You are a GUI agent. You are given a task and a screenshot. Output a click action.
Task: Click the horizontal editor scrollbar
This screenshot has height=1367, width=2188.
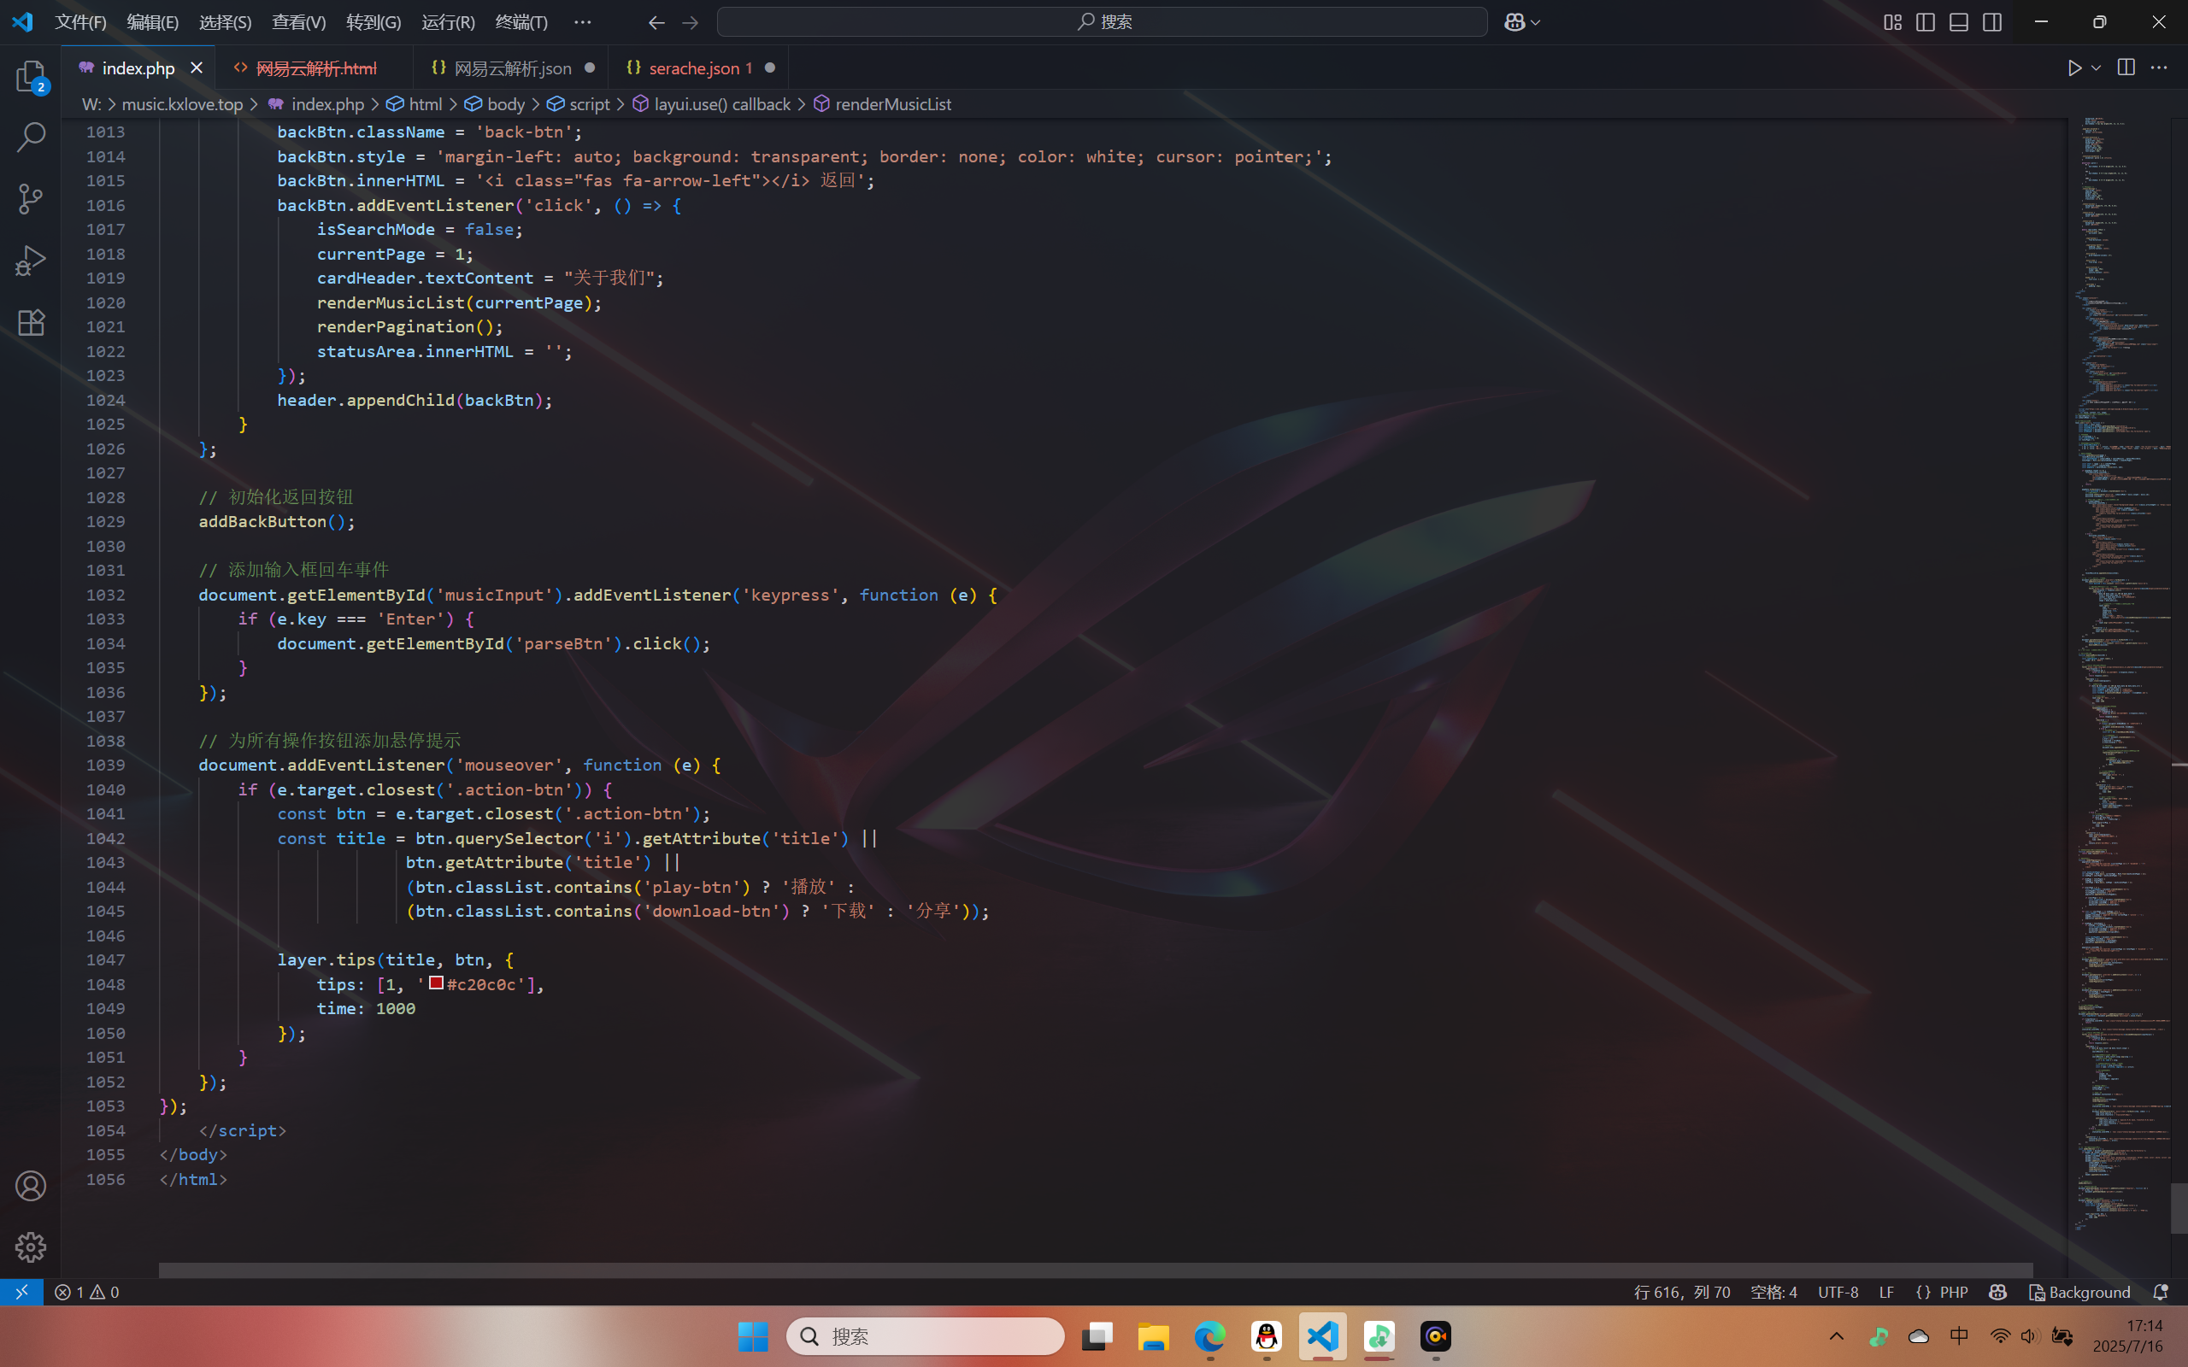(x=1096, y=1270)
